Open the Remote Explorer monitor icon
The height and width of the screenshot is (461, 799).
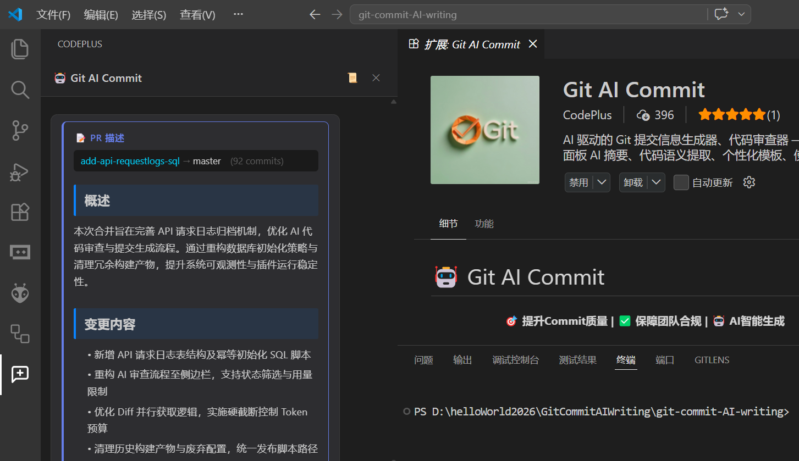point(20,252)
